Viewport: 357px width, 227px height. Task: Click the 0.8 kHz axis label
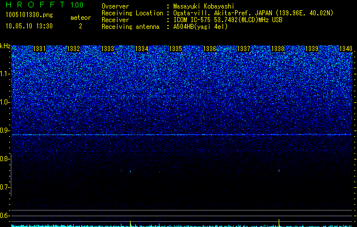pyautogui.click(x=5, y=159)
